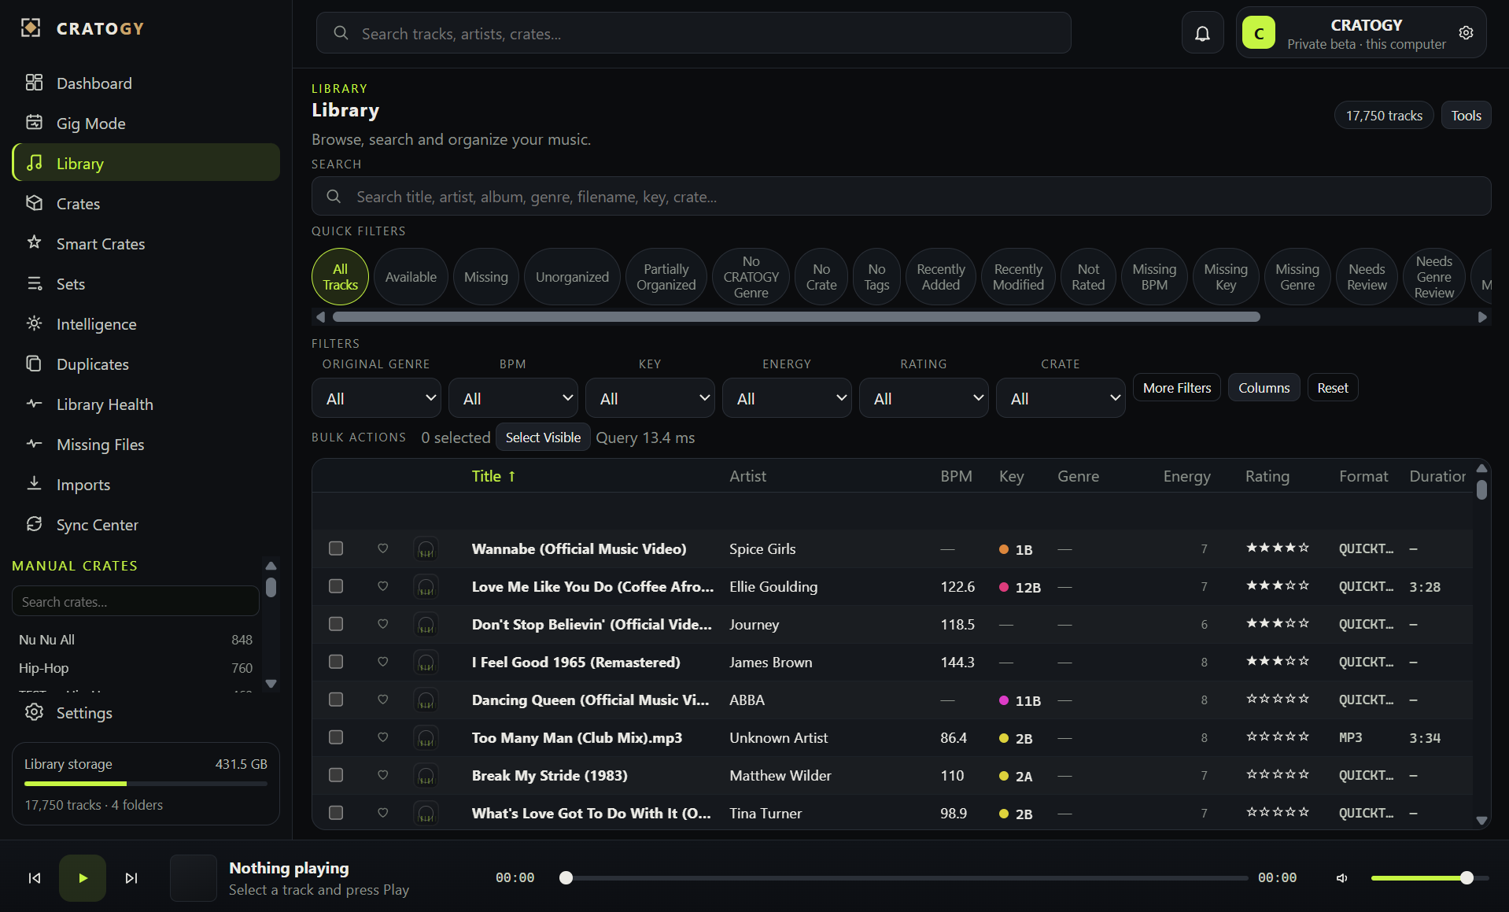Click Select Visible in bulk actions
This screenshot has width=1509, height=912.
click(543, 438)
